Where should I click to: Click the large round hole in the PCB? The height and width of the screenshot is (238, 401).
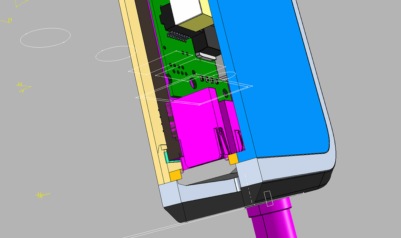coord(193,83)
